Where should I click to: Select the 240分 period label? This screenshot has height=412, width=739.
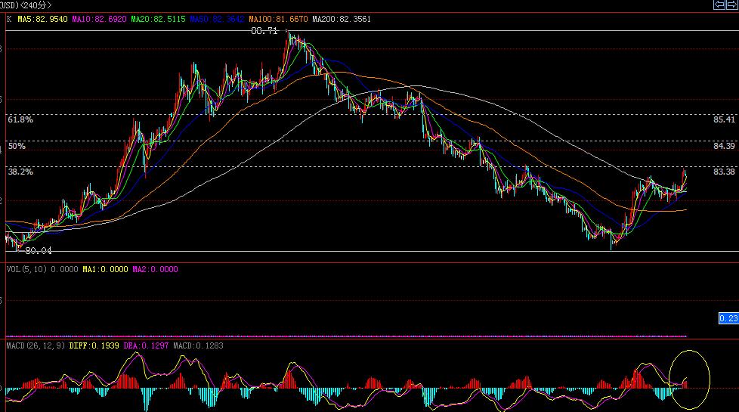(36, 5)
